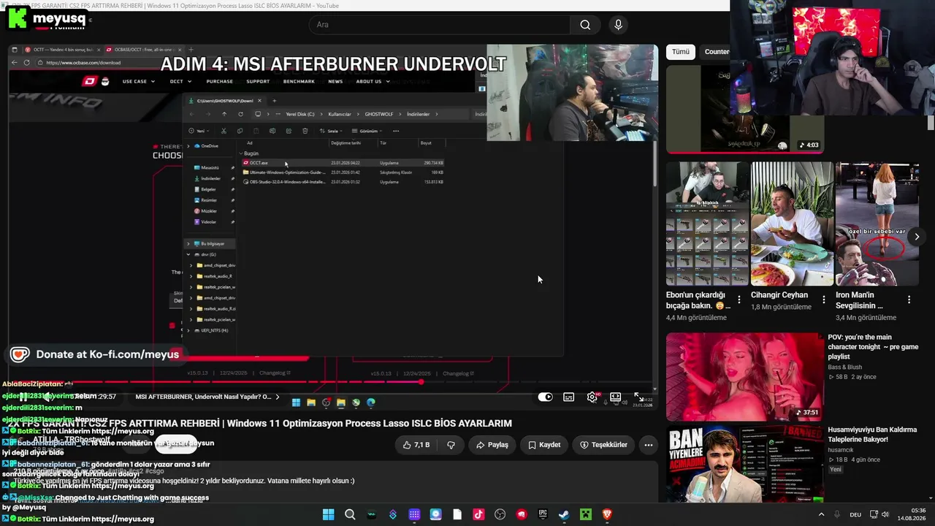Show hidden system tray icons
935x526 pixels.
tap(821, 514)
